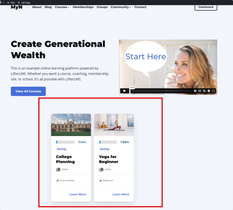The image size is (233, 210).
Task: Open Learn More for College Planning
Action: click(x=77, y=194)
